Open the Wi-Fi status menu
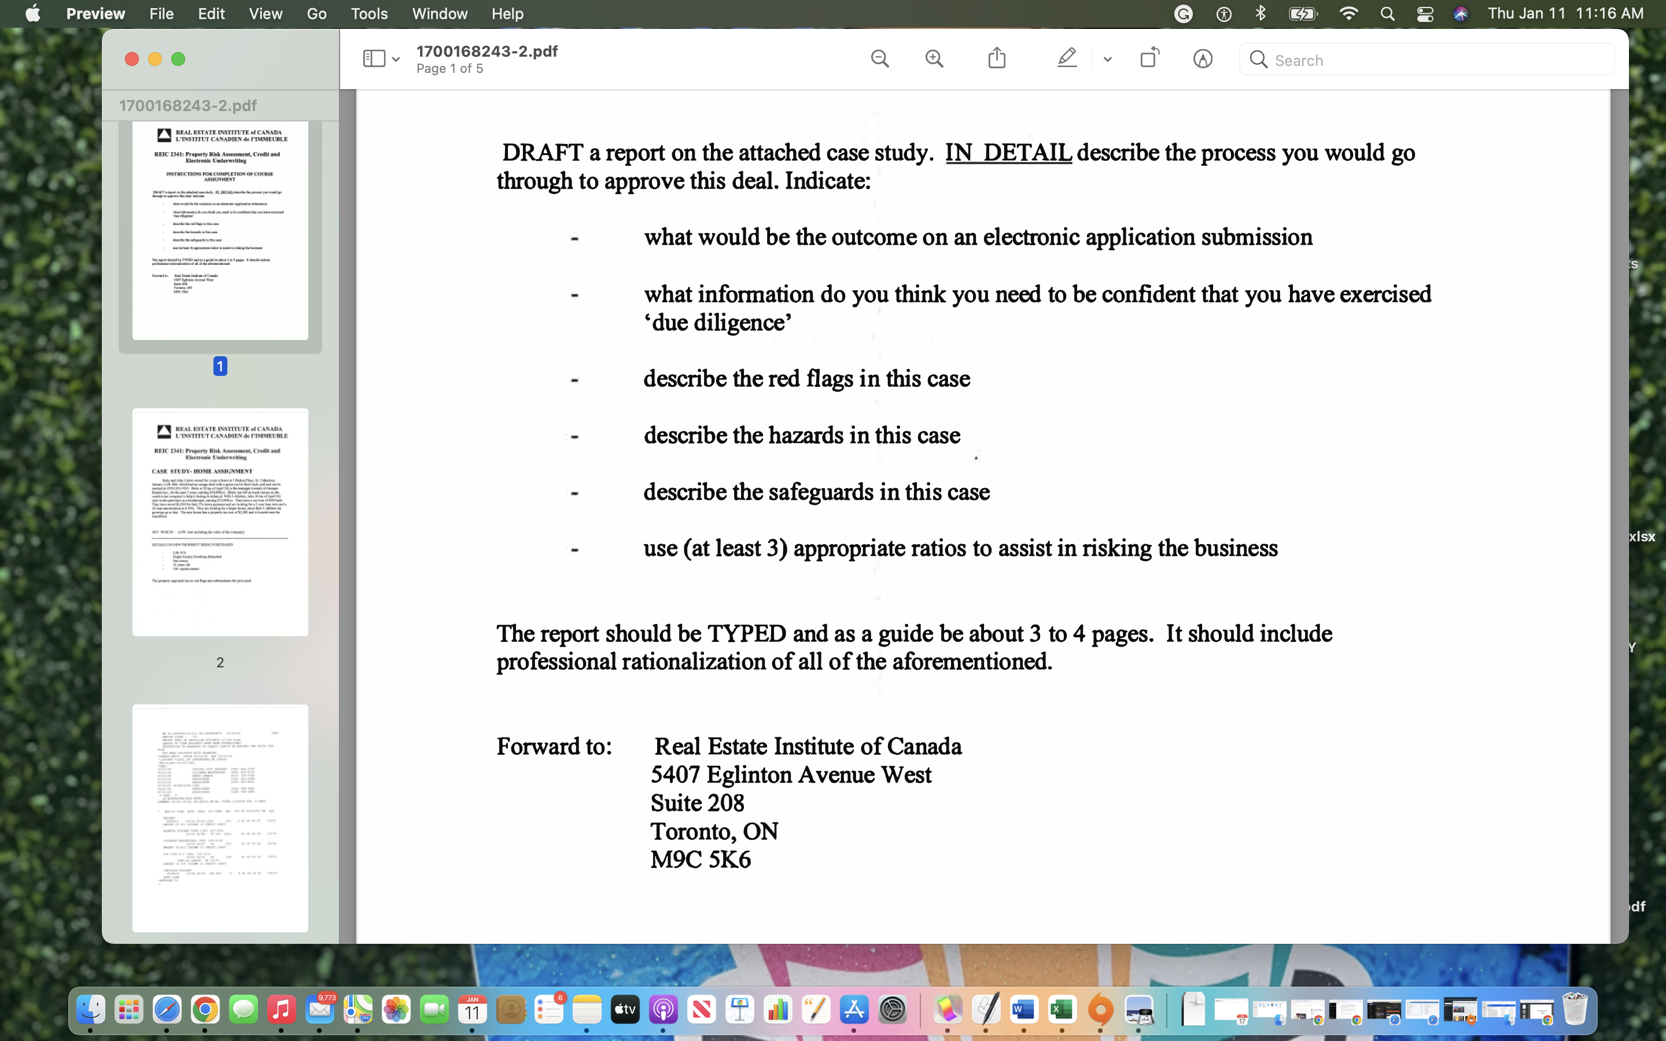Screen dimensions: 1666x1041 (1348, 13)
